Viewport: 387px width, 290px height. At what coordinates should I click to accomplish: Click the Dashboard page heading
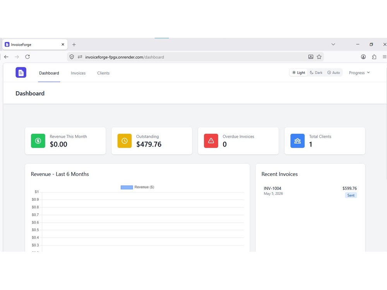click(x=30, y=94)
